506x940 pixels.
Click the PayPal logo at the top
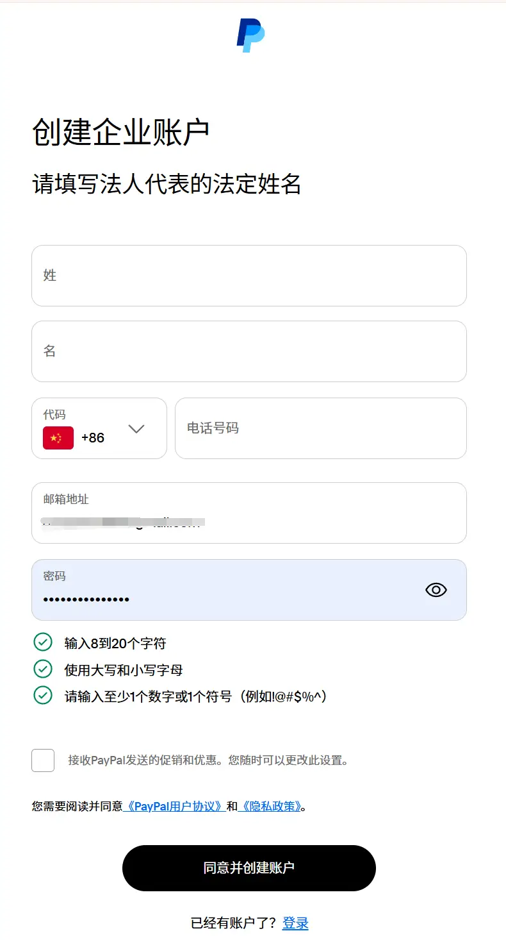[249, 36]
